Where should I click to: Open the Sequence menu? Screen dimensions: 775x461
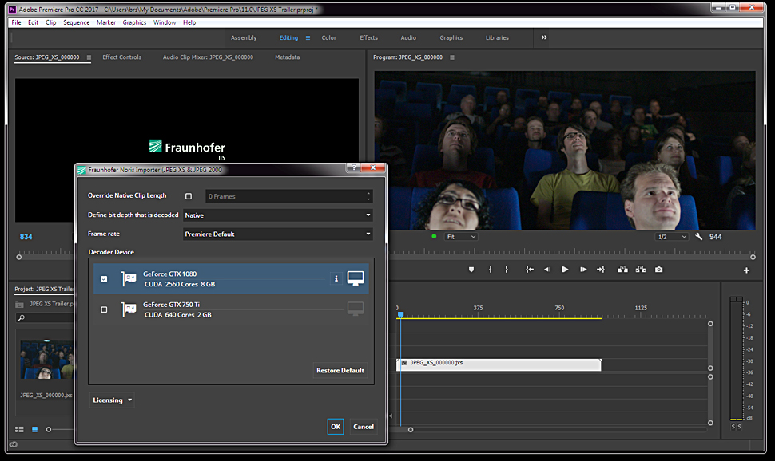point(77,22)
